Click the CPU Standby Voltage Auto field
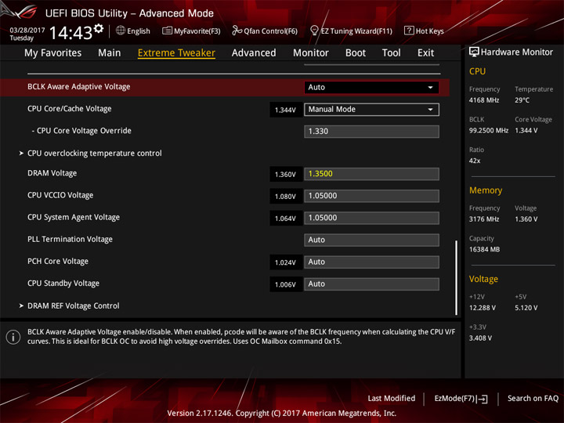 371,284
